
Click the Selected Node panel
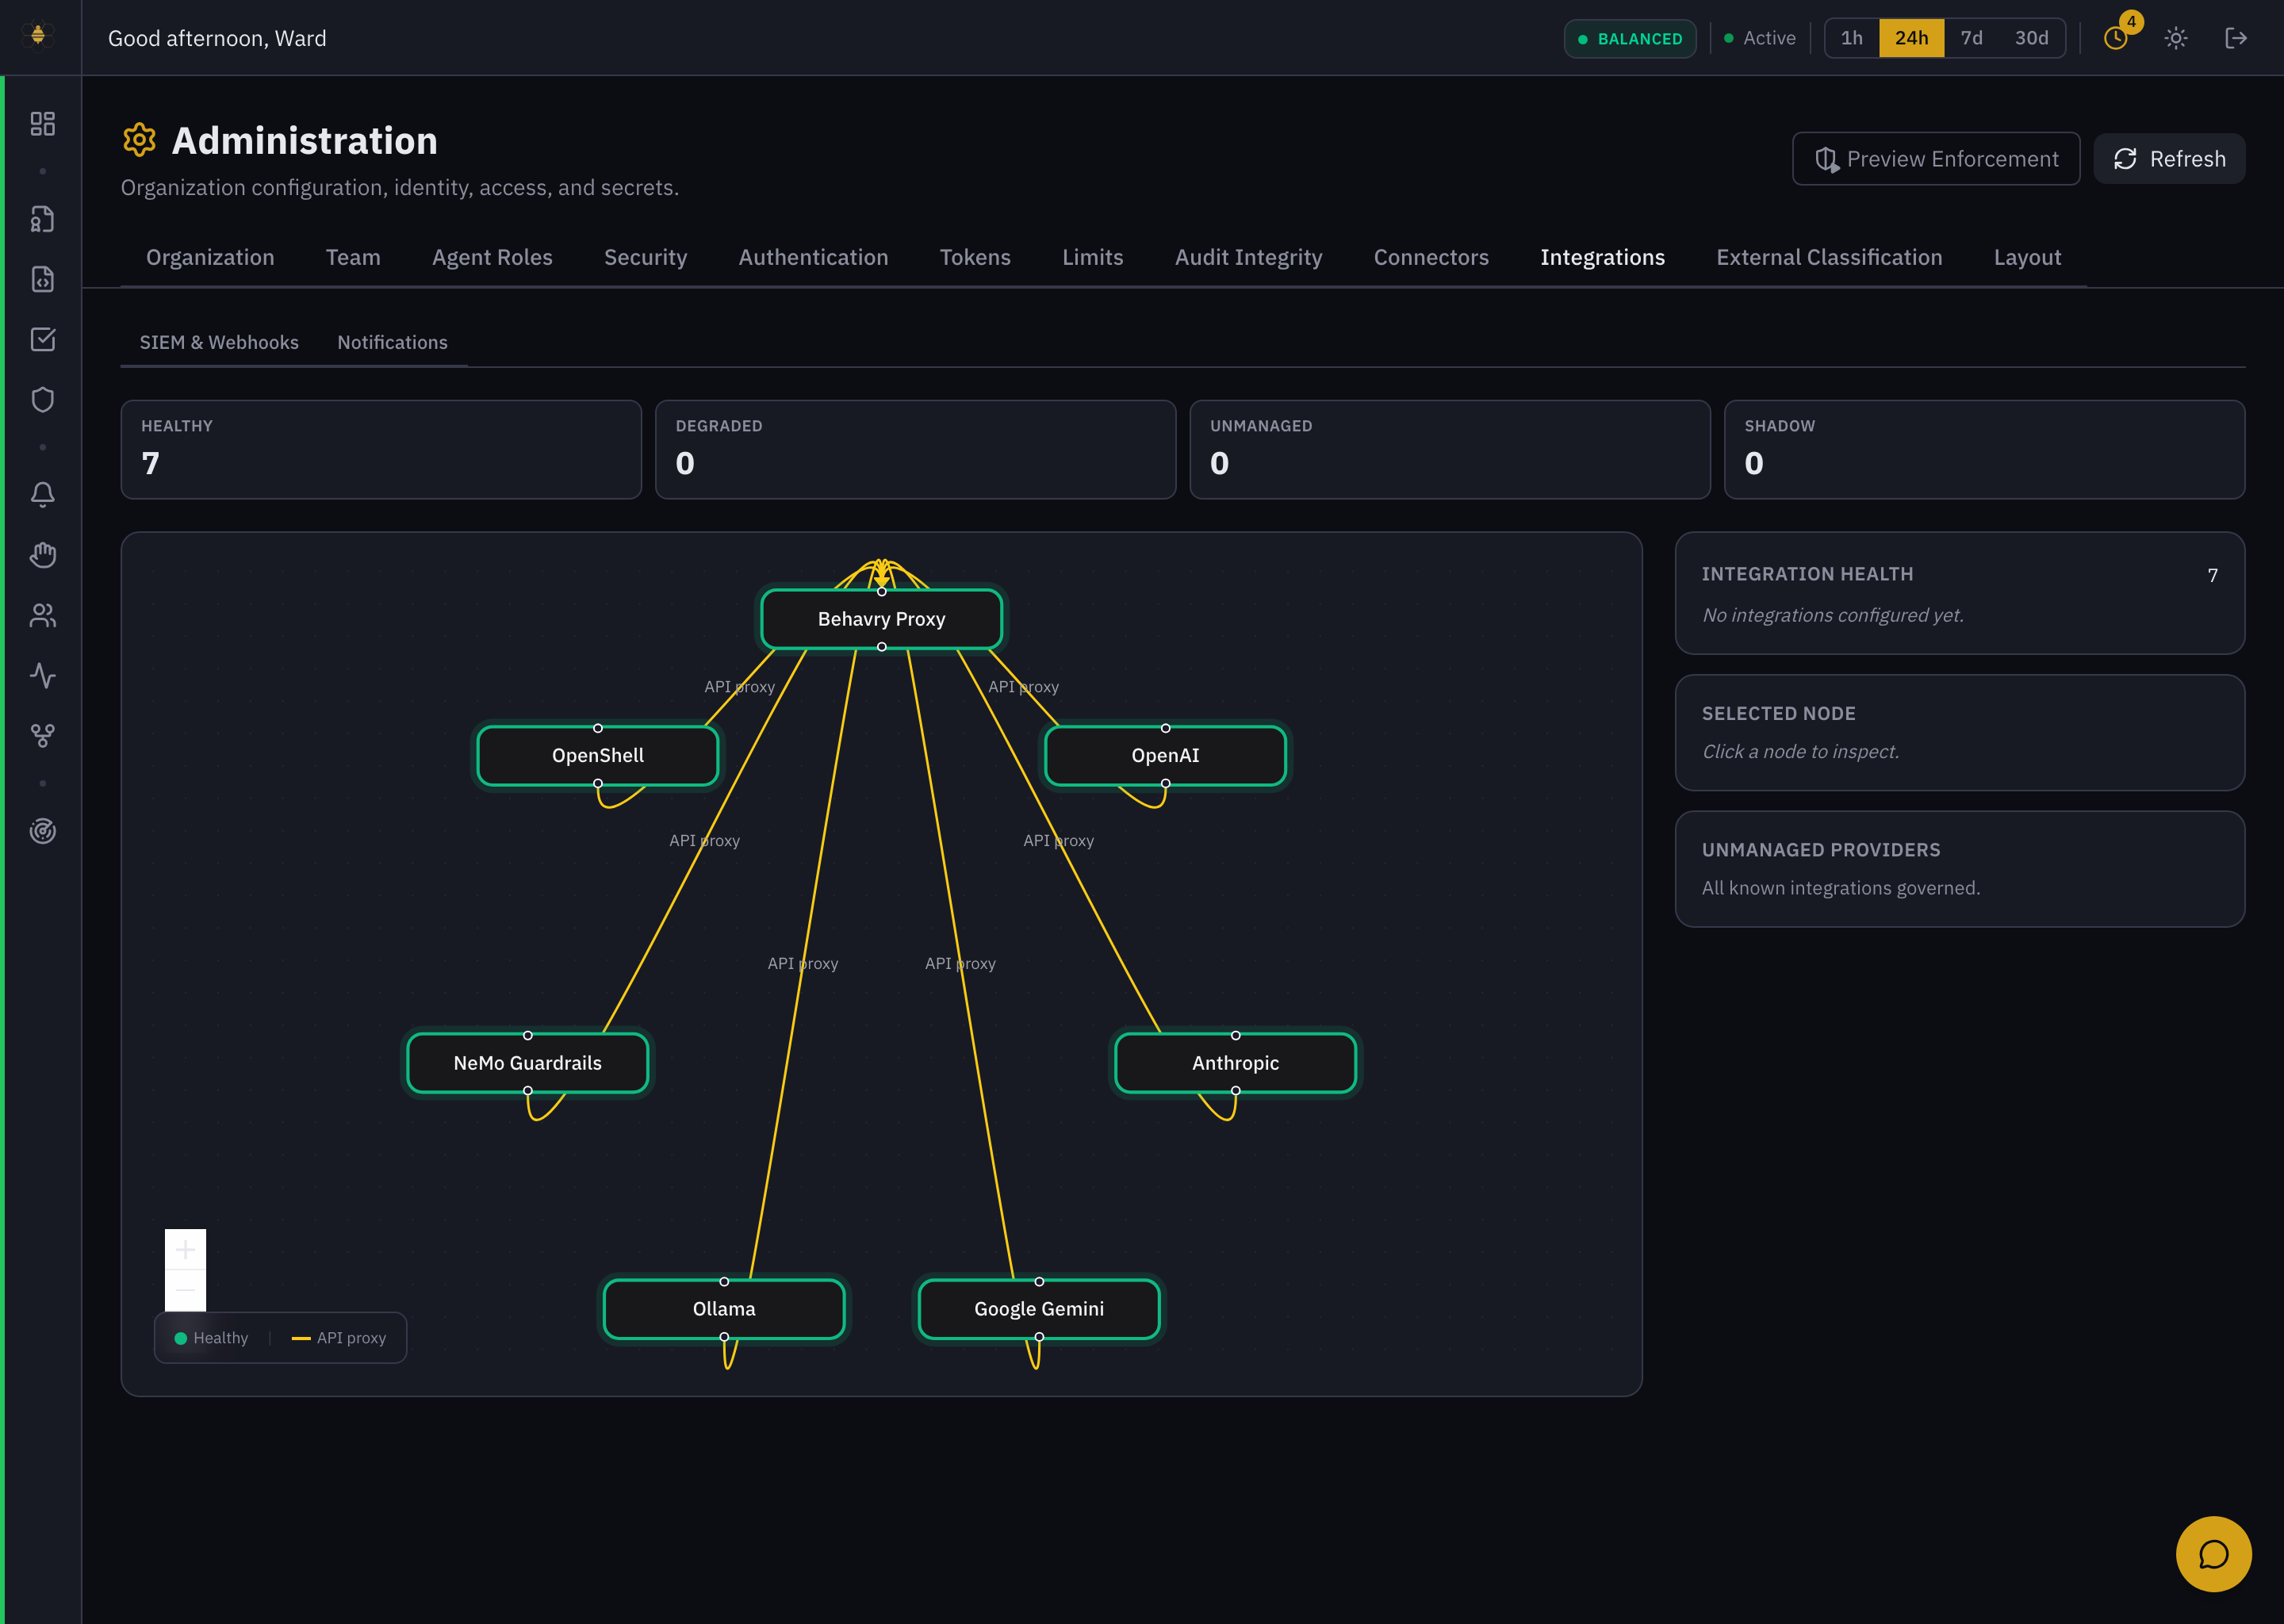pos(1959,732)
